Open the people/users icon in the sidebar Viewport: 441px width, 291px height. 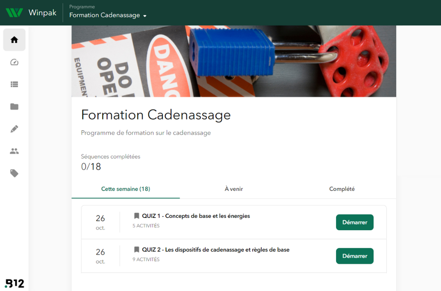tap(14, 151)
